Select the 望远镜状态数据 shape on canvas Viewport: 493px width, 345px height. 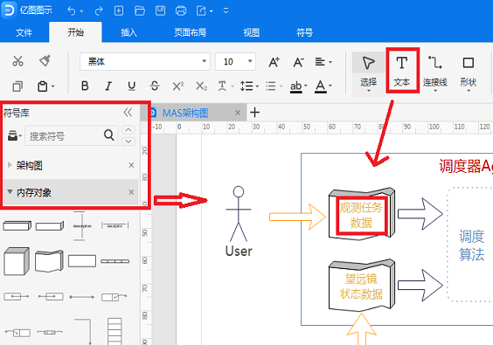[x=362, y=286]
